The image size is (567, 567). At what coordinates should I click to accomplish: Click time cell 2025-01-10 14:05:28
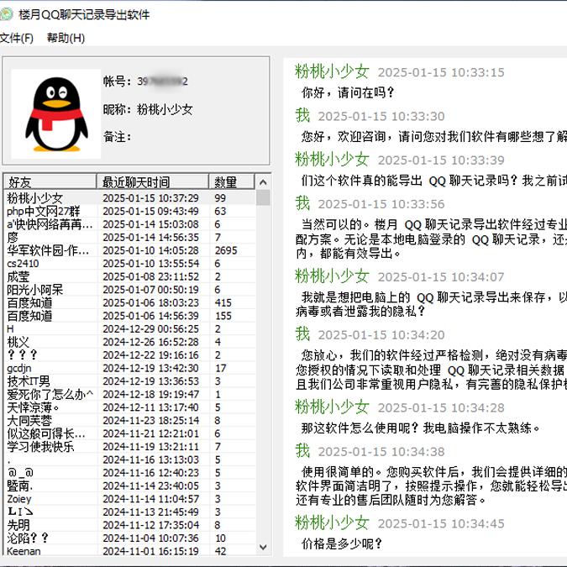click(150, 250)
